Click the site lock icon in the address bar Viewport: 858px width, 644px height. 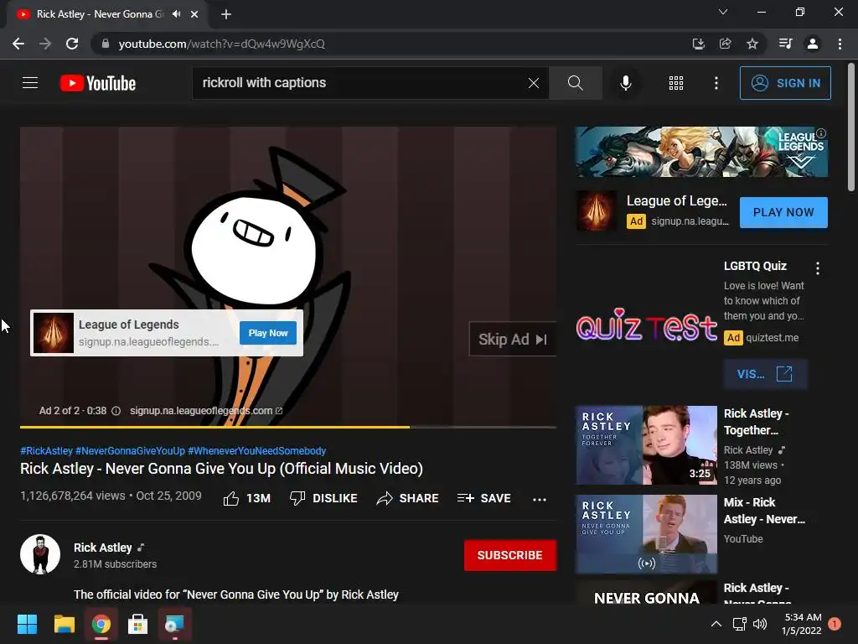[x=105, y=44]
